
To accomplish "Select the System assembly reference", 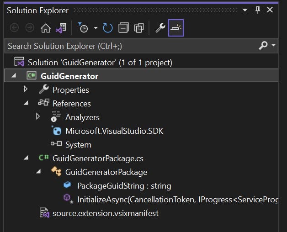I will pos(78,145).
